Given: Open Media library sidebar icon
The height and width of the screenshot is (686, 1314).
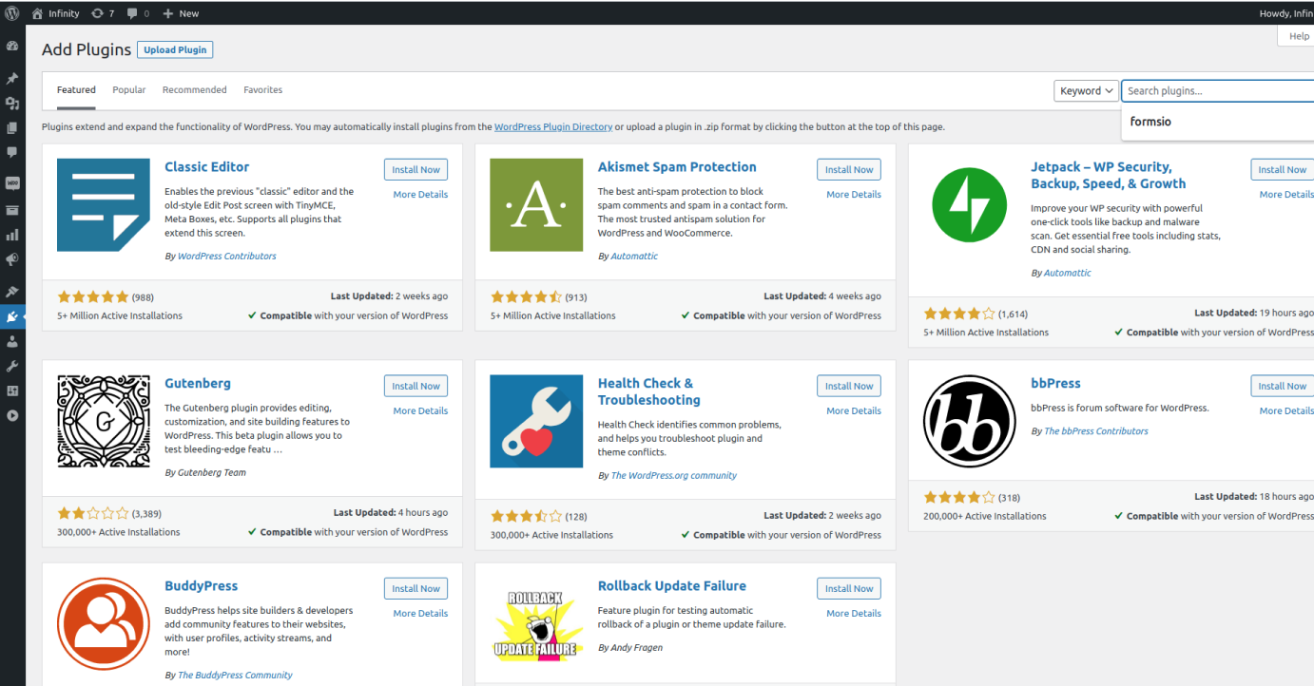Looking at the screenshot, I should pyautogui.click(x=12, y=103).
